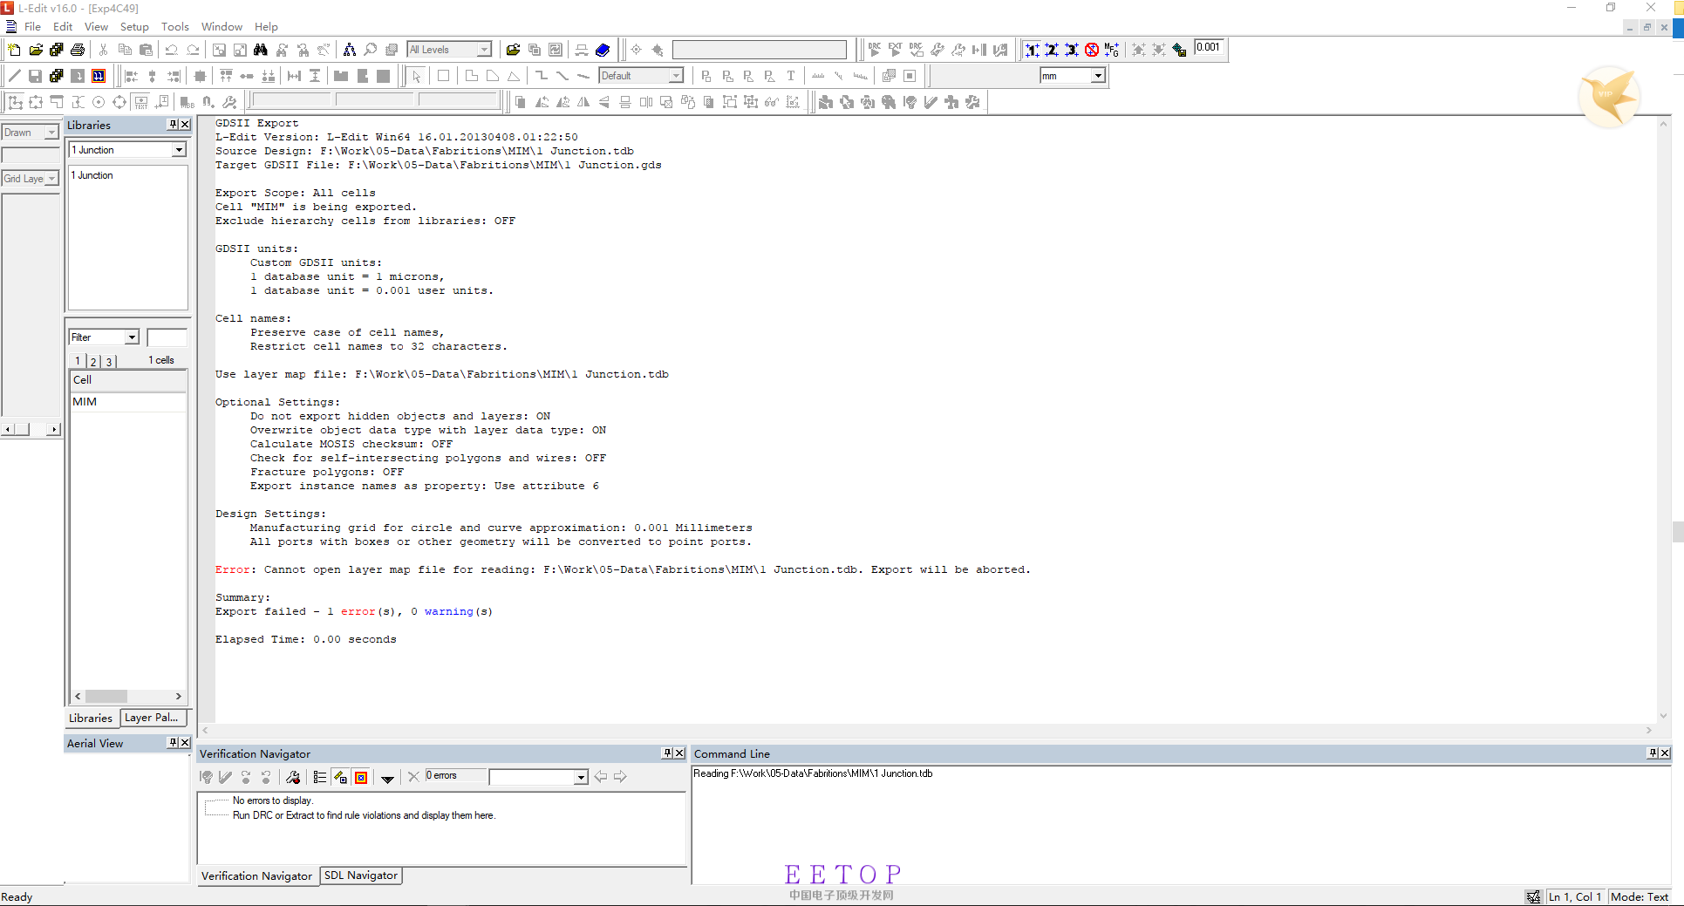1684x906 pixels.
Task: Click the blue book help icon
Action: [603, 50]
